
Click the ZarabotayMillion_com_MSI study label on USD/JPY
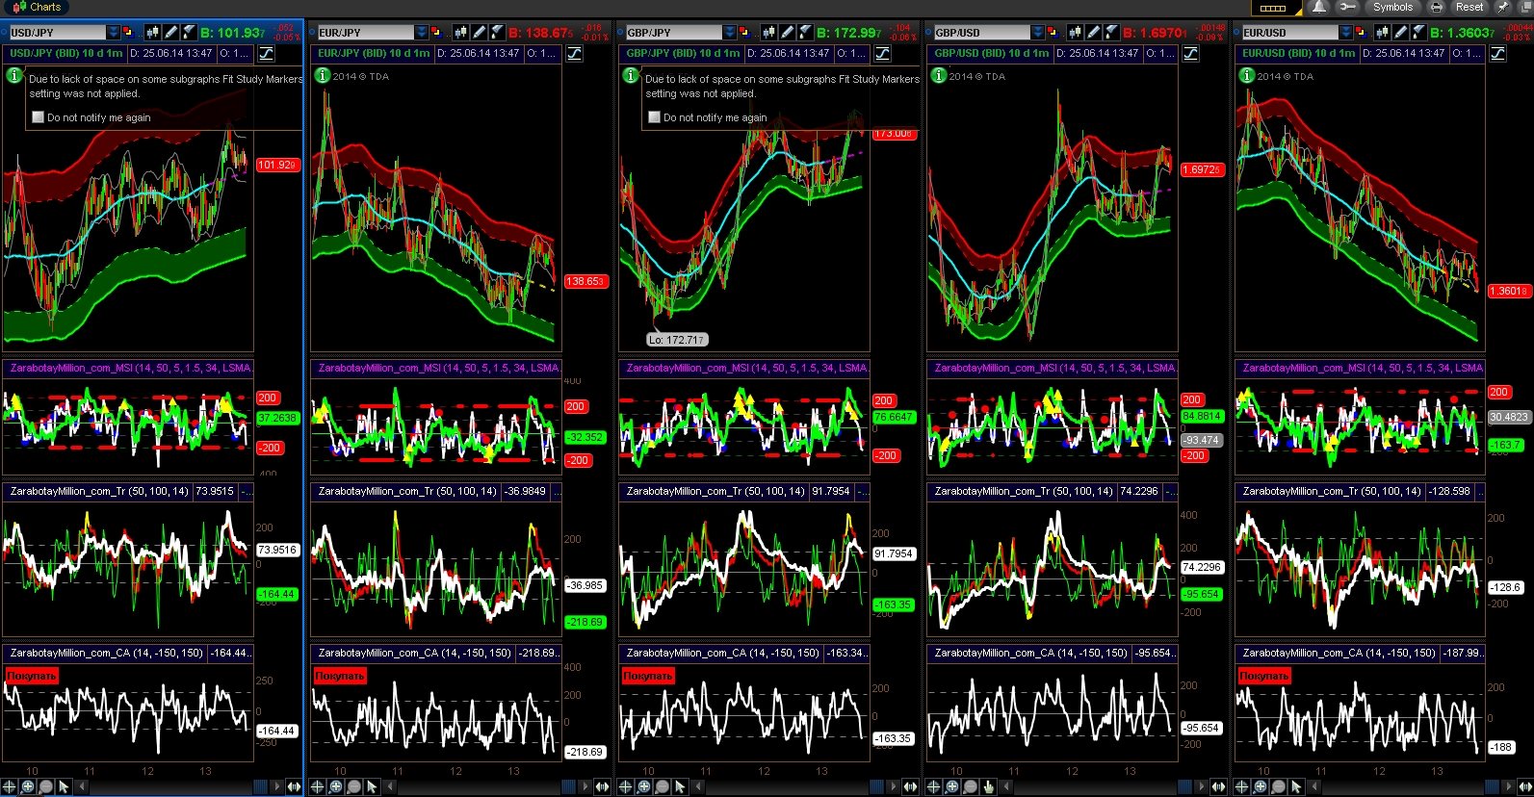point(130,368)
